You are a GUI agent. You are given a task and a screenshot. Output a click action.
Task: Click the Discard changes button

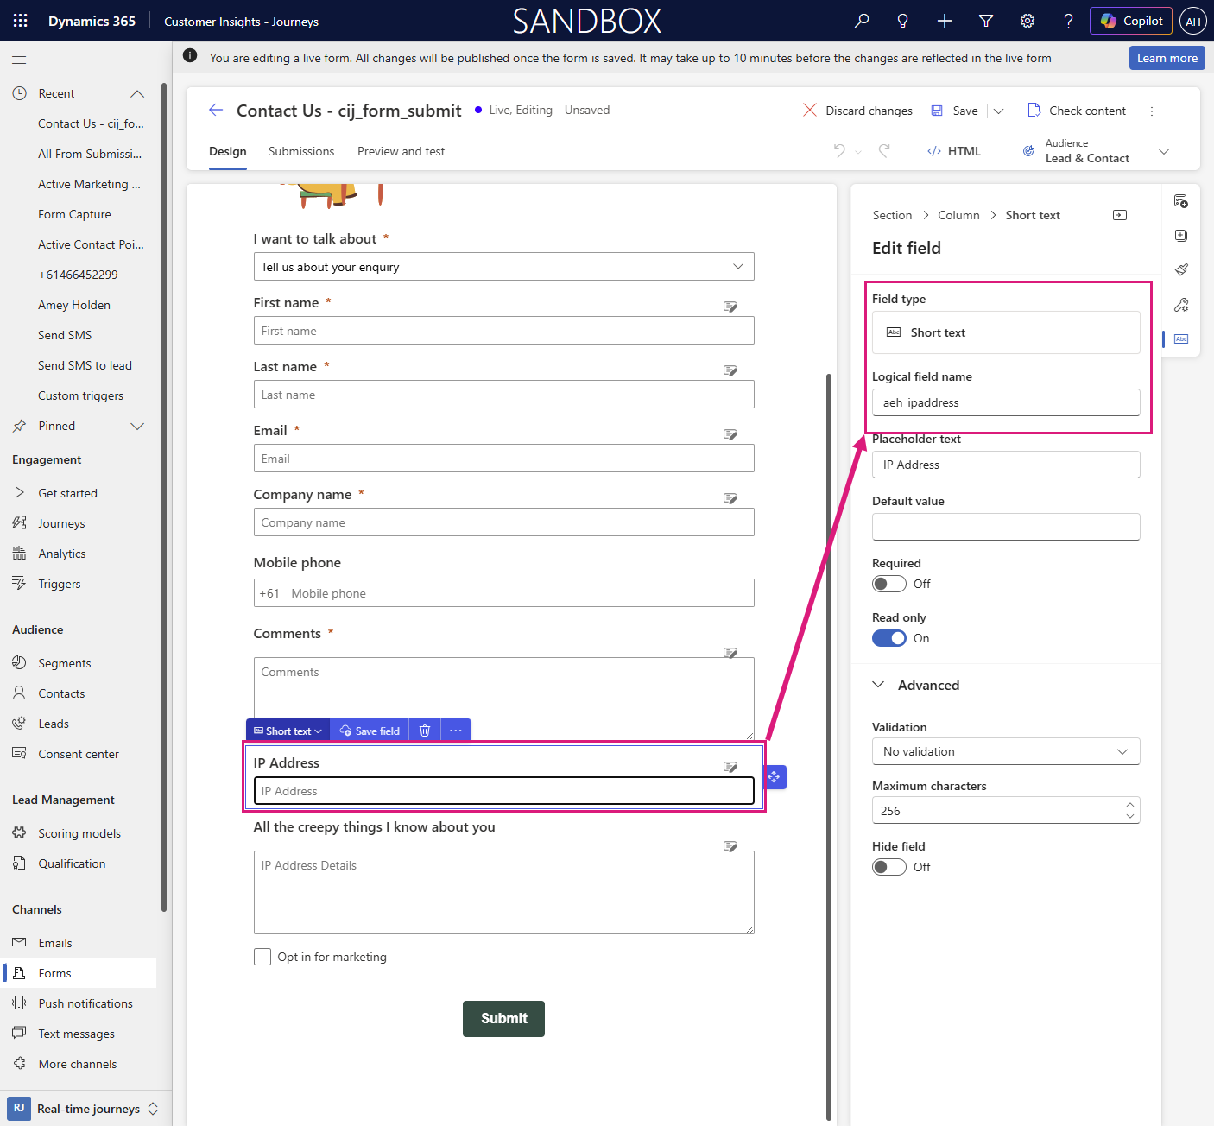tap(857, 111)
